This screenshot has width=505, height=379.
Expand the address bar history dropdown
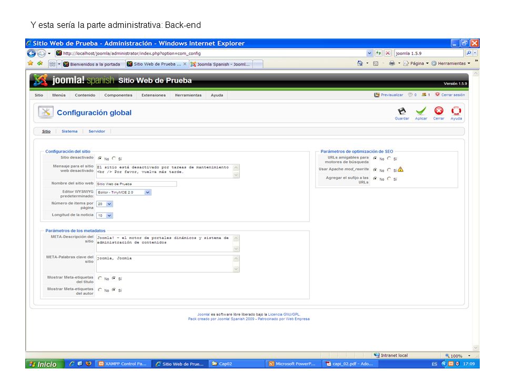(x=369, y=53)
